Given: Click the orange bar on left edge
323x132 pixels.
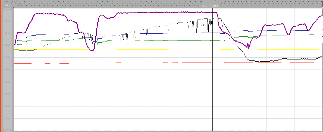Looking at the screenshot, I should (1, 68).
